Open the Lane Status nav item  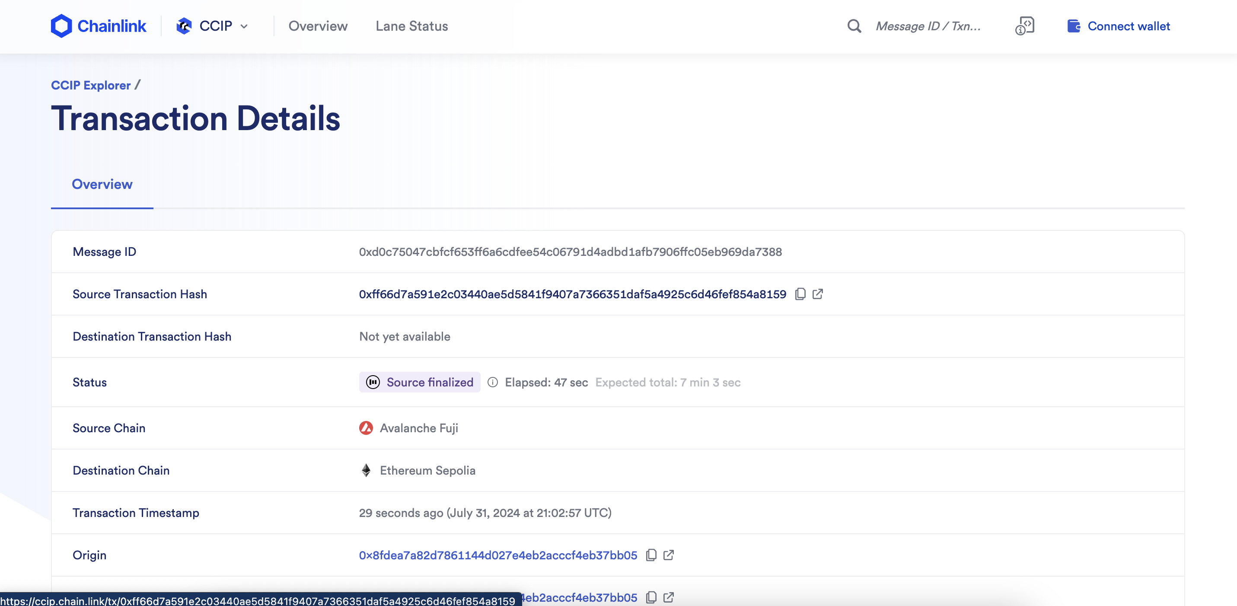pyautogui.click(x=411, y=26)
